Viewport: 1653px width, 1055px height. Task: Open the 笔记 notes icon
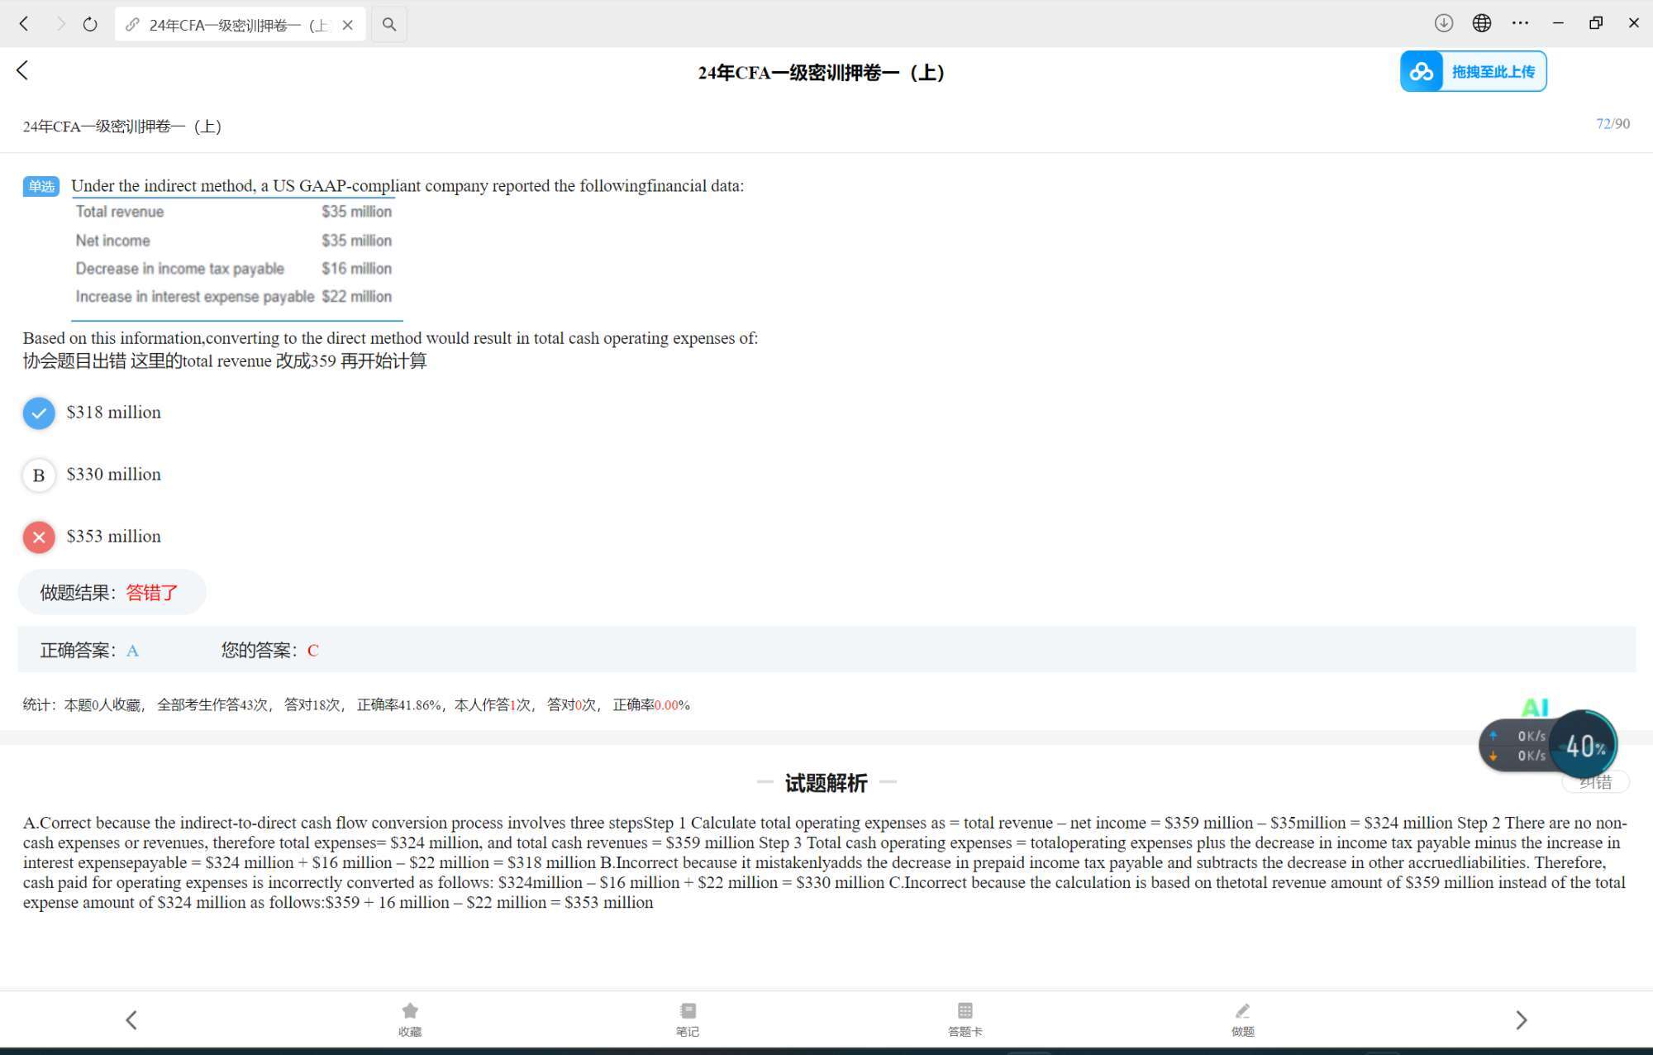(x=688, y=1011)
